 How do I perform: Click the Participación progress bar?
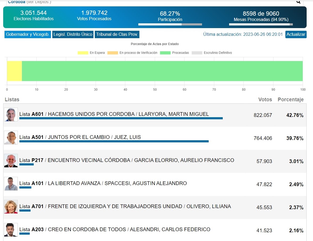(170, 24)
